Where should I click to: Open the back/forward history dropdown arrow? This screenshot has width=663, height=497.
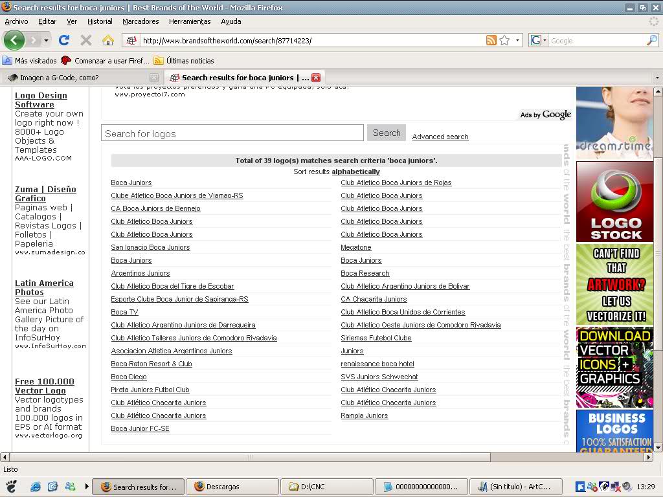[x=46, y=41]
